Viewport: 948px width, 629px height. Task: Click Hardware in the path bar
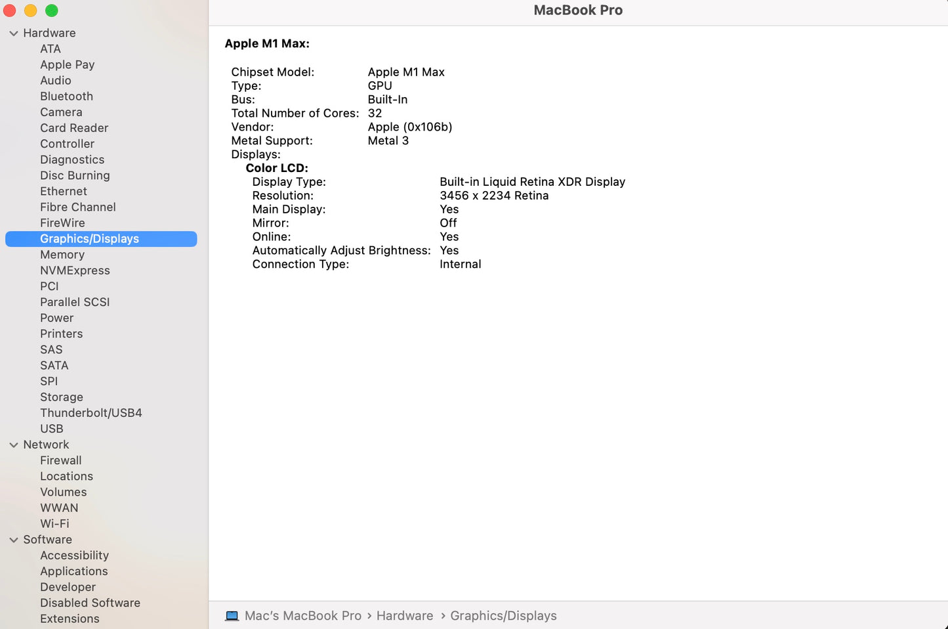(x=404, y=616)
